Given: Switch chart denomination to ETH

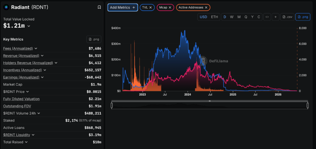Looking at the screenshot, I should [x=214, y=17].
